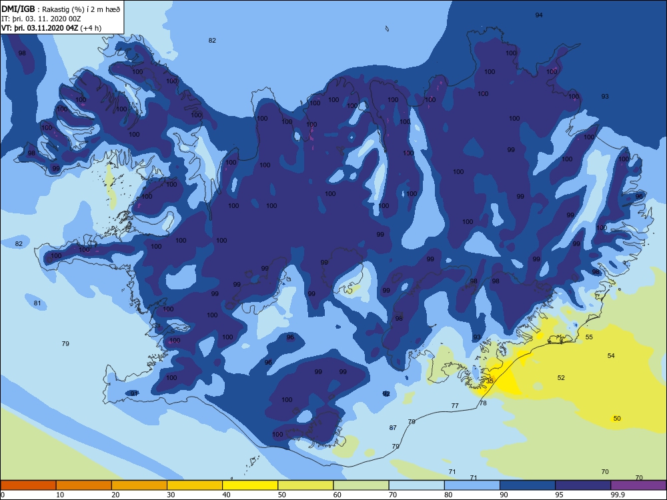Click the 'IT: þri. 03. 11. 2020 00Z' line
The image size is (667, 500).
click(x=41, y=19)
